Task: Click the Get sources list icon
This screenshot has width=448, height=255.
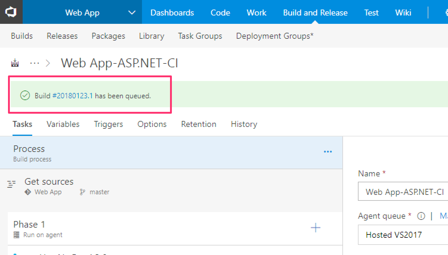Action: pos(11,184)
